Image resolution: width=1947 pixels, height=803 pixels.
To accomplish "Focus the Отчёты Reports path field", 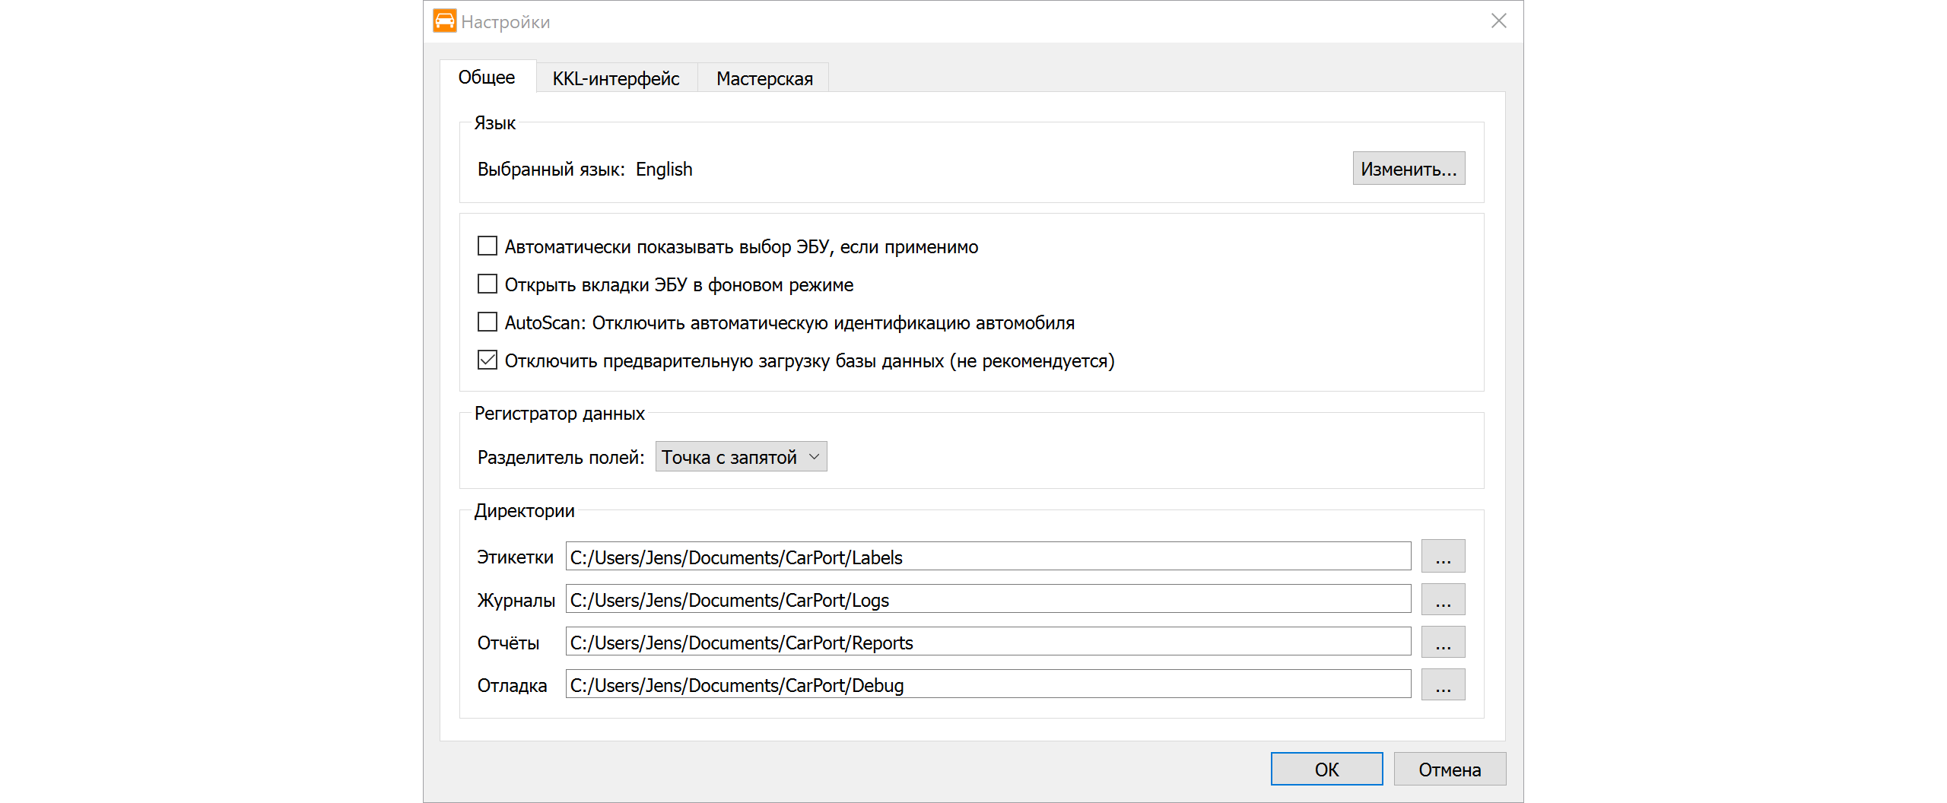I will click(x=987, y=643).
